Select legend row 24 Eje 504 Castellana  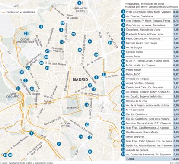pyautogui.click(x=150, y=114)
